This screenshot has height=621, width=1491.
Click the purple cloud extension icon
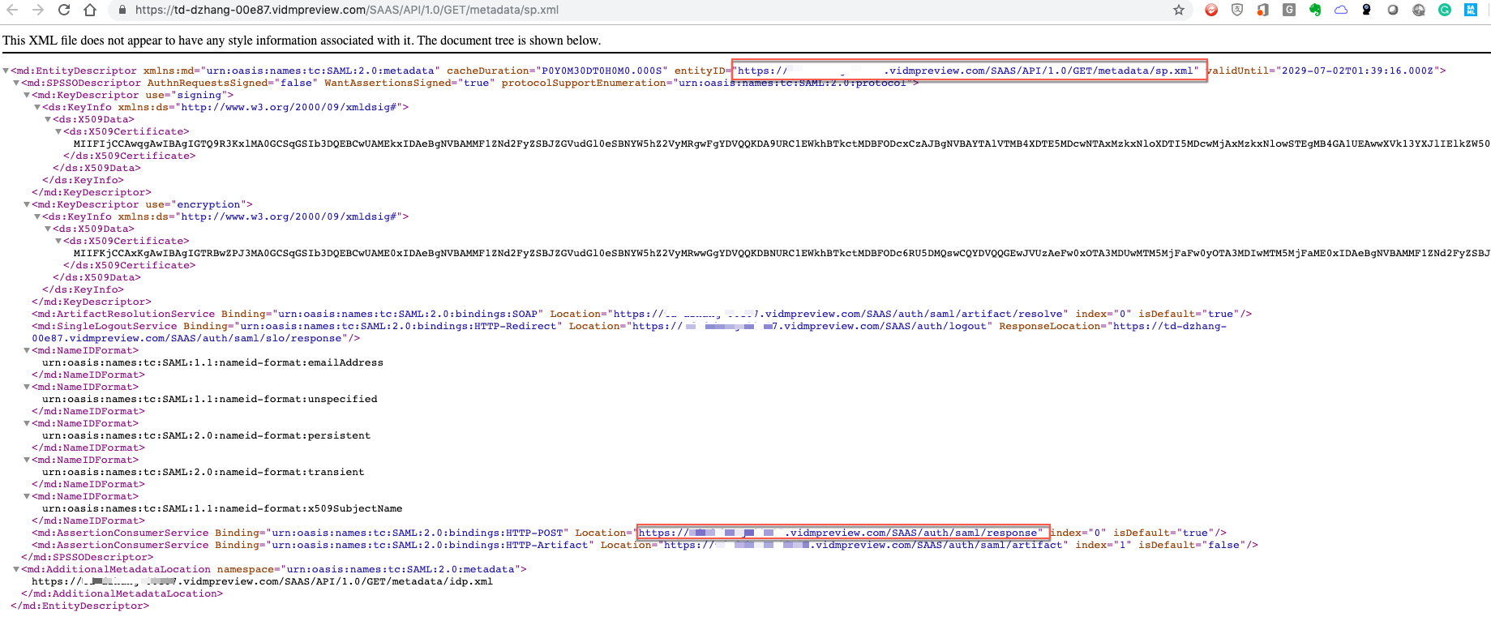(1341, 10)
